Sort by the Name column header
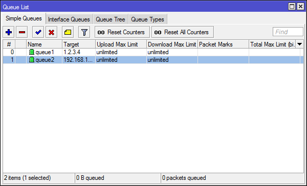Screen dimensions: 307x186 (x=44, y=44)
